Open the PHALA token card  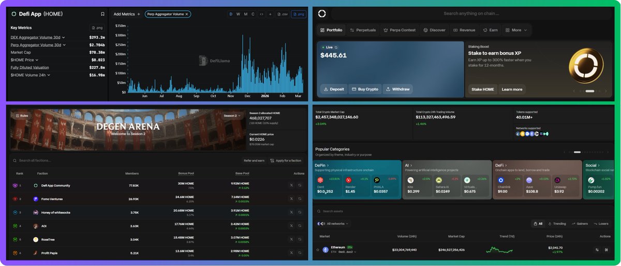[384, 186]
